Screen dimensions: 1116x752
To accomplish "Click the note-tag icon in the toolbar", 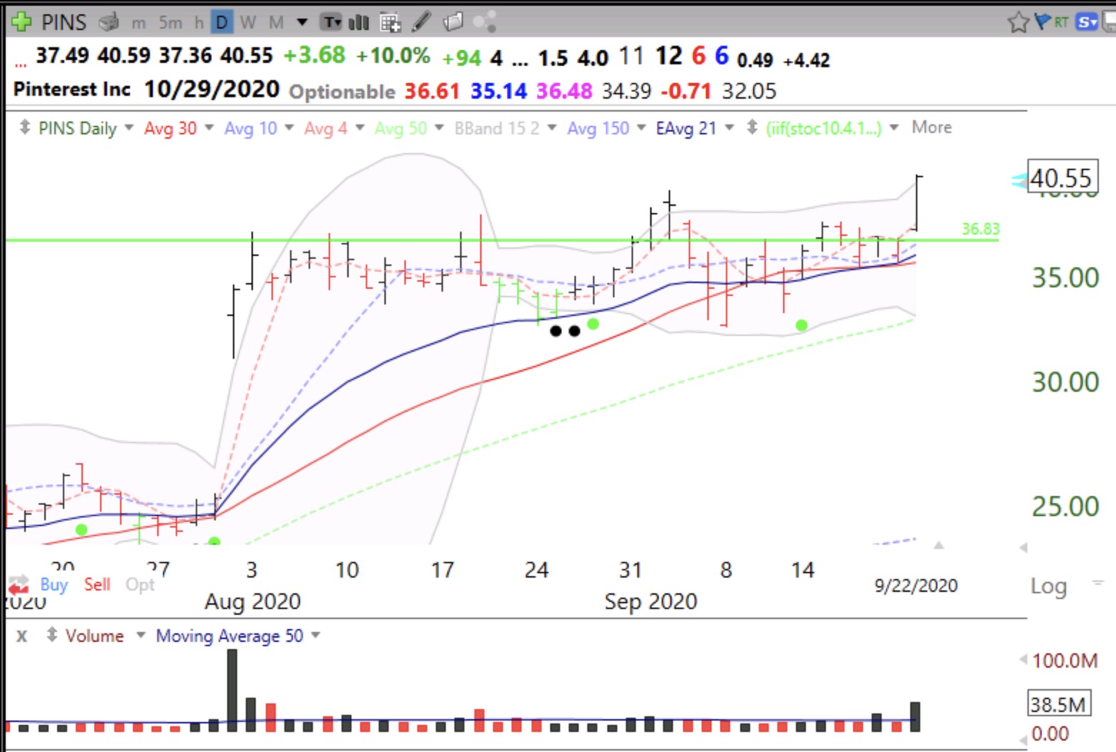I will point(453,23).
